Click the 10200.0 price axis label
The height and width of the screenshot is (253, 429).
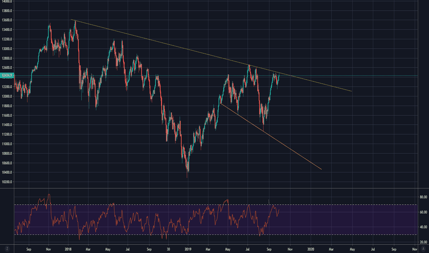(7, 182)
